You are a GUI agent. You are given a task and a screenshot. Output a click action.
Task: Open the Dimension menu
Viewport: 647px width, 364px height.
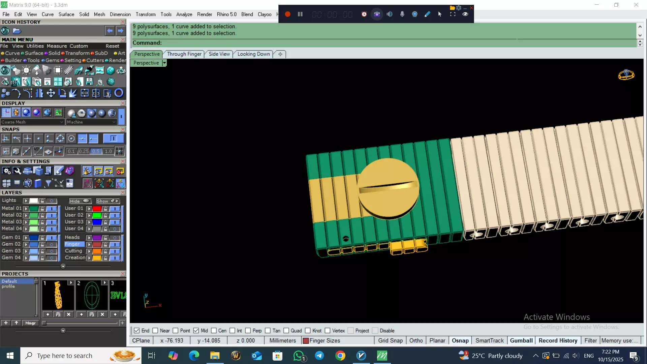coord(120,14)
